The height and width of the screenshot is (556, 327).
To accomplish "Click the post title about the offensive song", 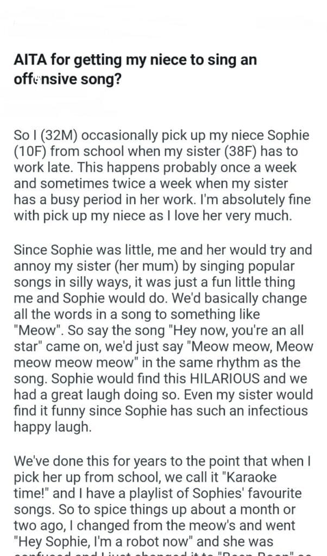I will [x=135, y=68].
